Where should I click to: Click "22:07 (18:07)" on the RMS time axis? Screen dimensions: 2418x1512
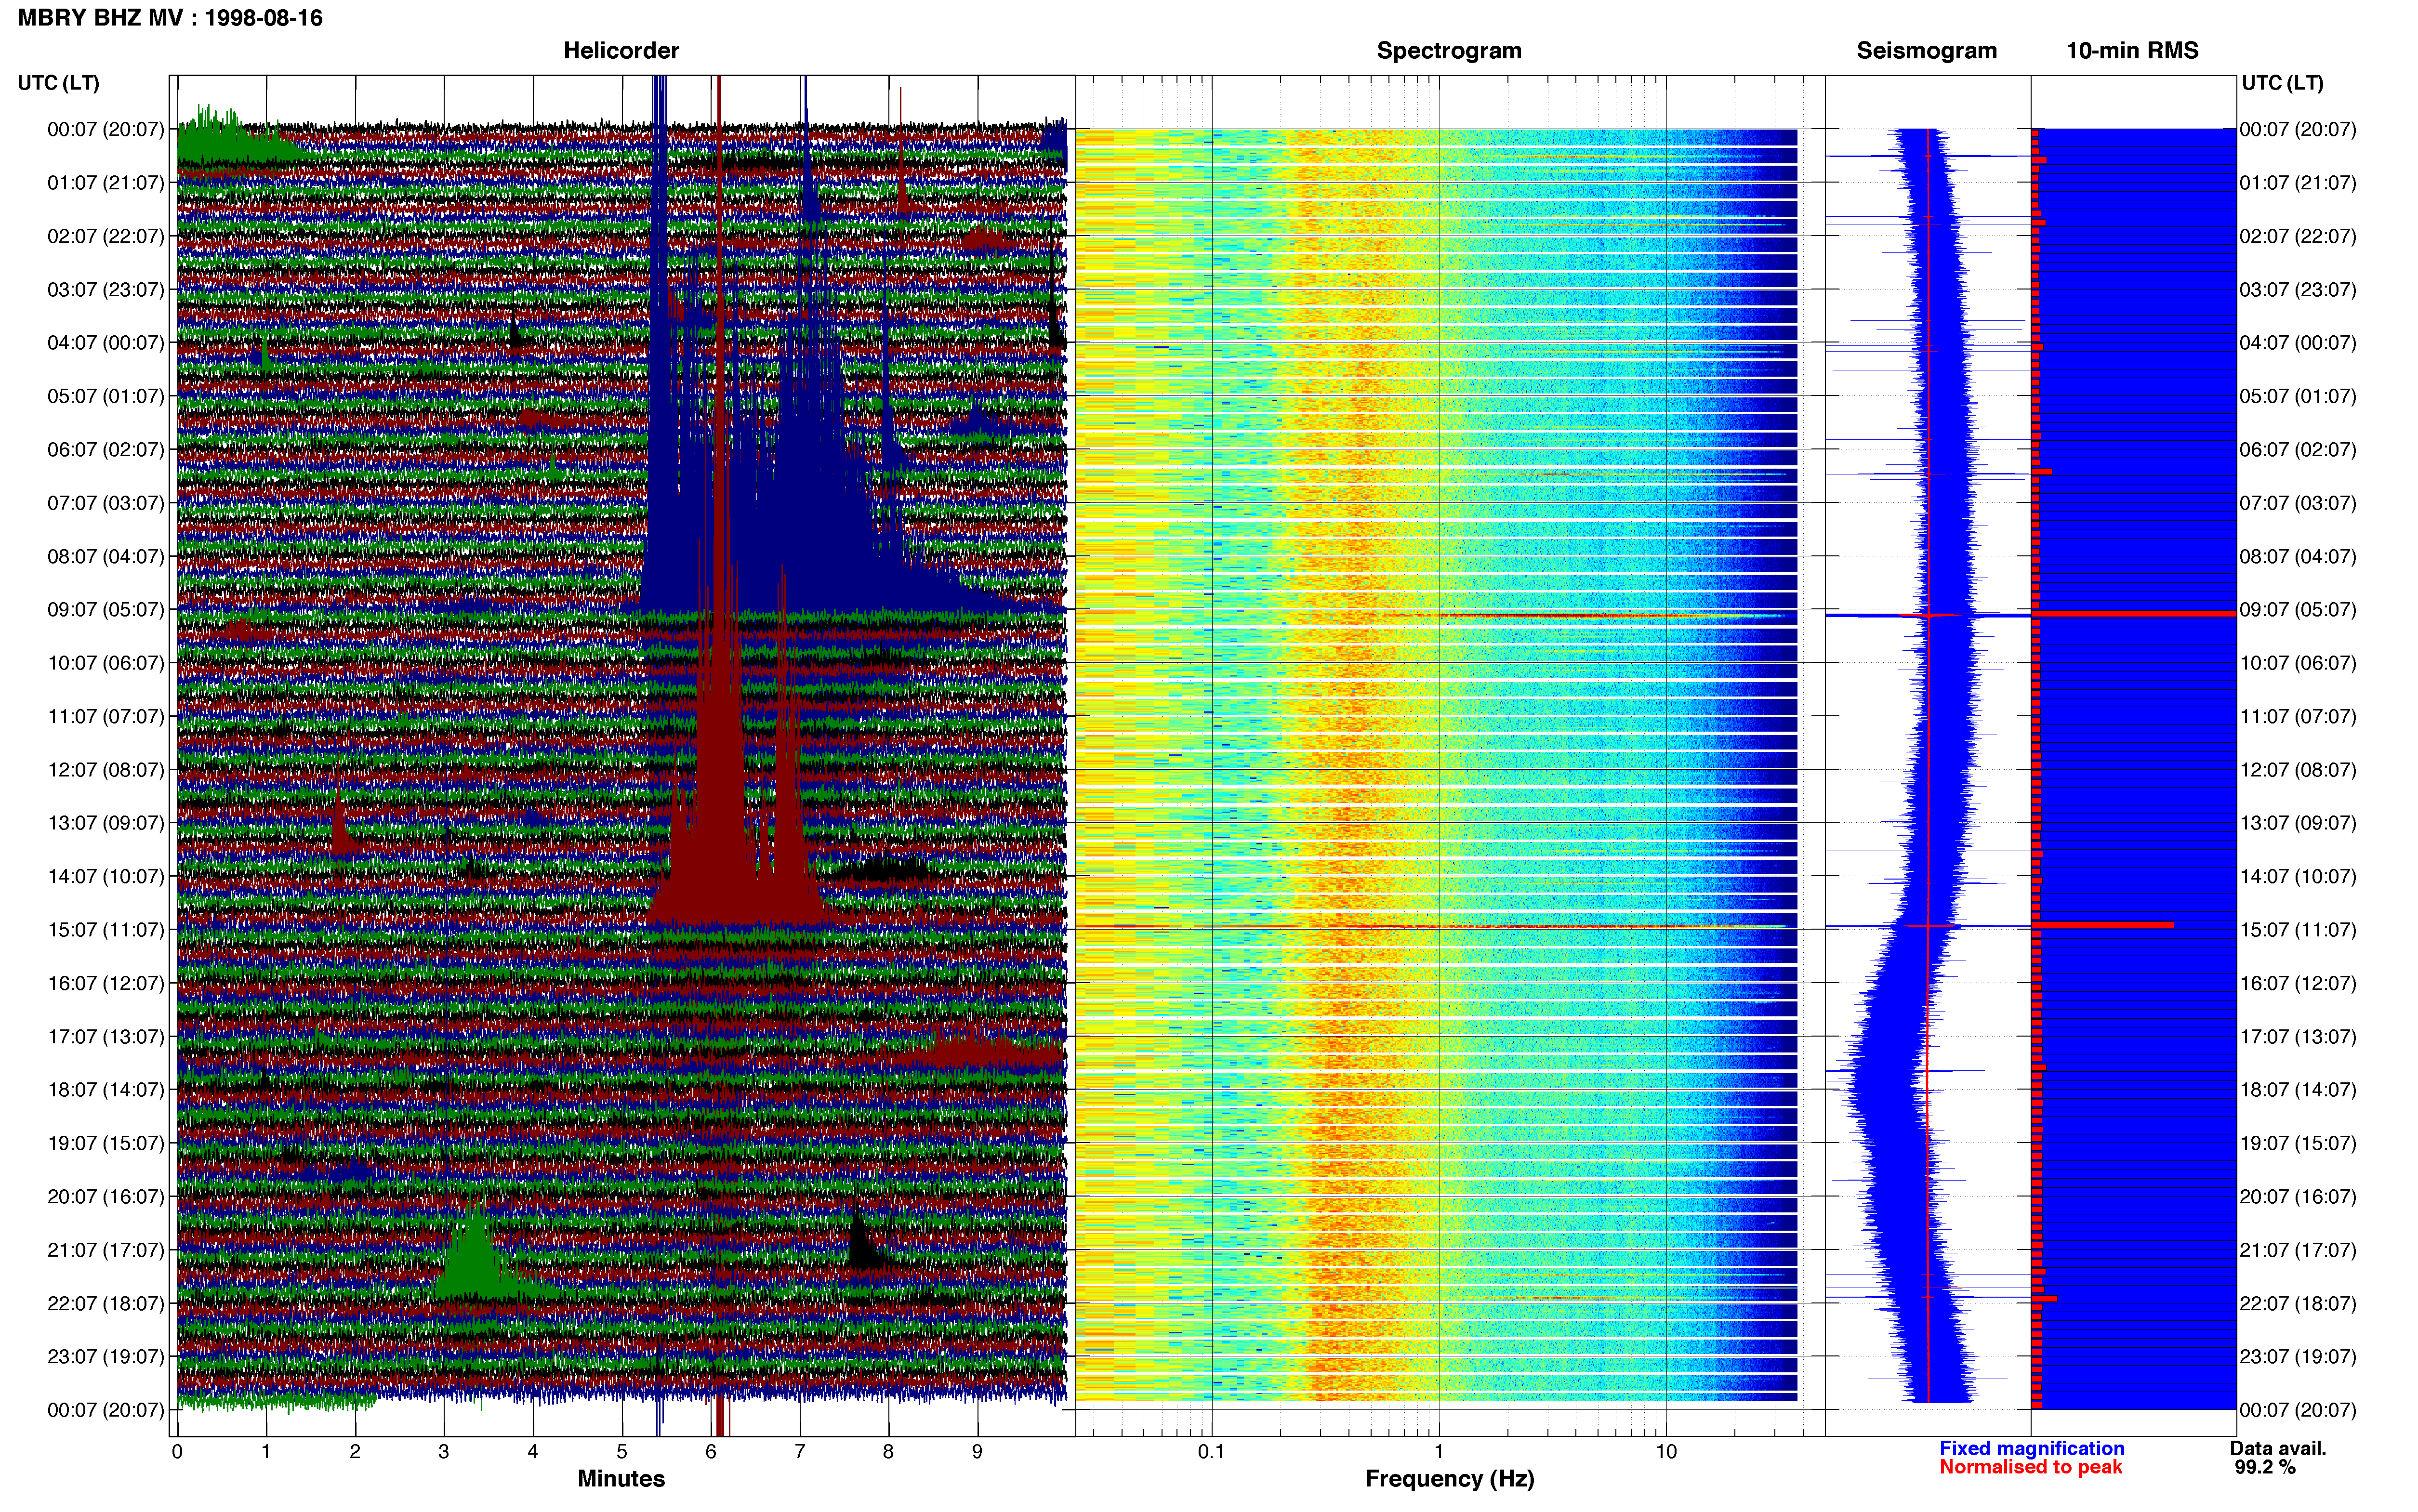(x=2298, y=1304)
